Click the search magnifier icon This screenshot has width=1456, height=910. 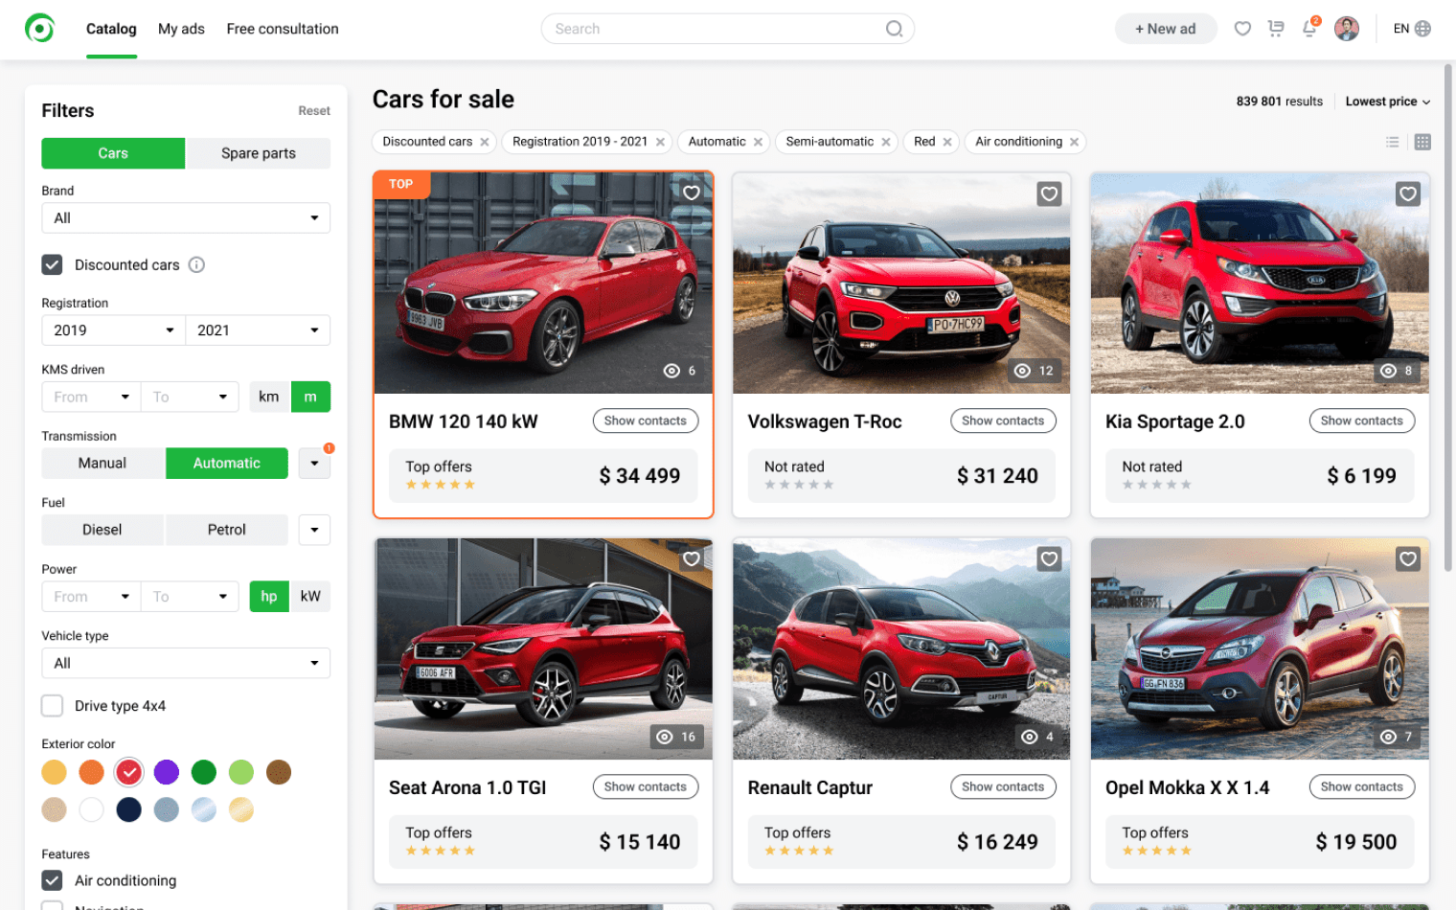894,29
